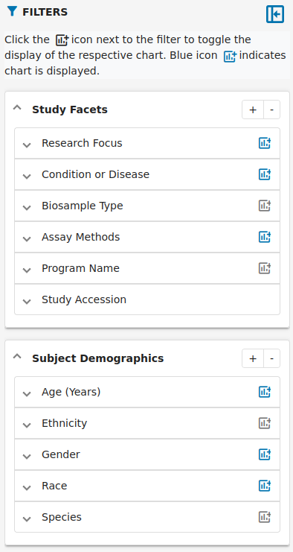The image size is (293, 552).
Task: Click plus button in Study Facets
Action: [253, 110]
